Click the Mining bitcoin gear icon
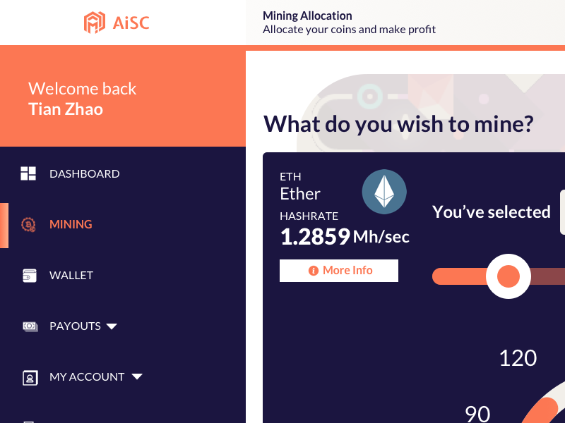 pyautogui.click(x=28, y=224)
